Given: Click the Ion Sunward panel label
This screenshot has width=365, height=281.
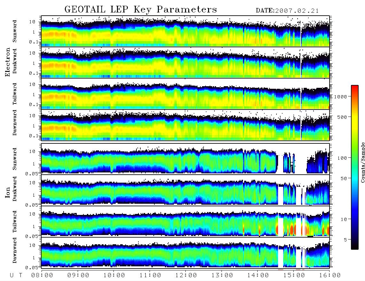Looking at the screenshot, I should (x=15, y=159).
